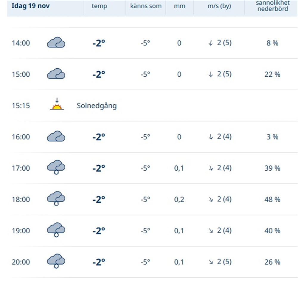This screenshot has width=298, height=283.
Task: Click the sunset icon at 15:15
Action: (57, 105)
